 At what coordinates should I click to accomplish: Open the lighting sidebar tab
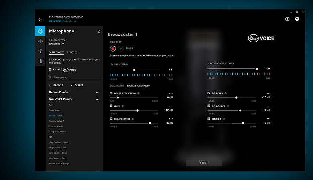click(x=40, y=51)
